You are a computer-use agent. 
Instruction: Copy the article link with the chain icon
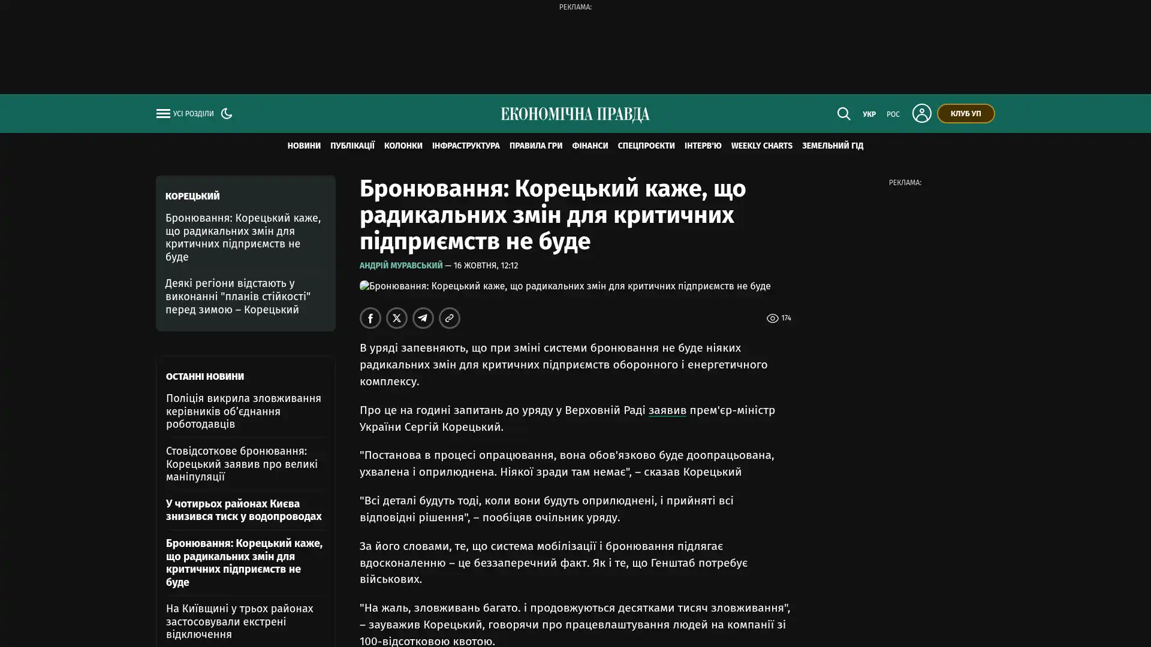coord(450,318)
